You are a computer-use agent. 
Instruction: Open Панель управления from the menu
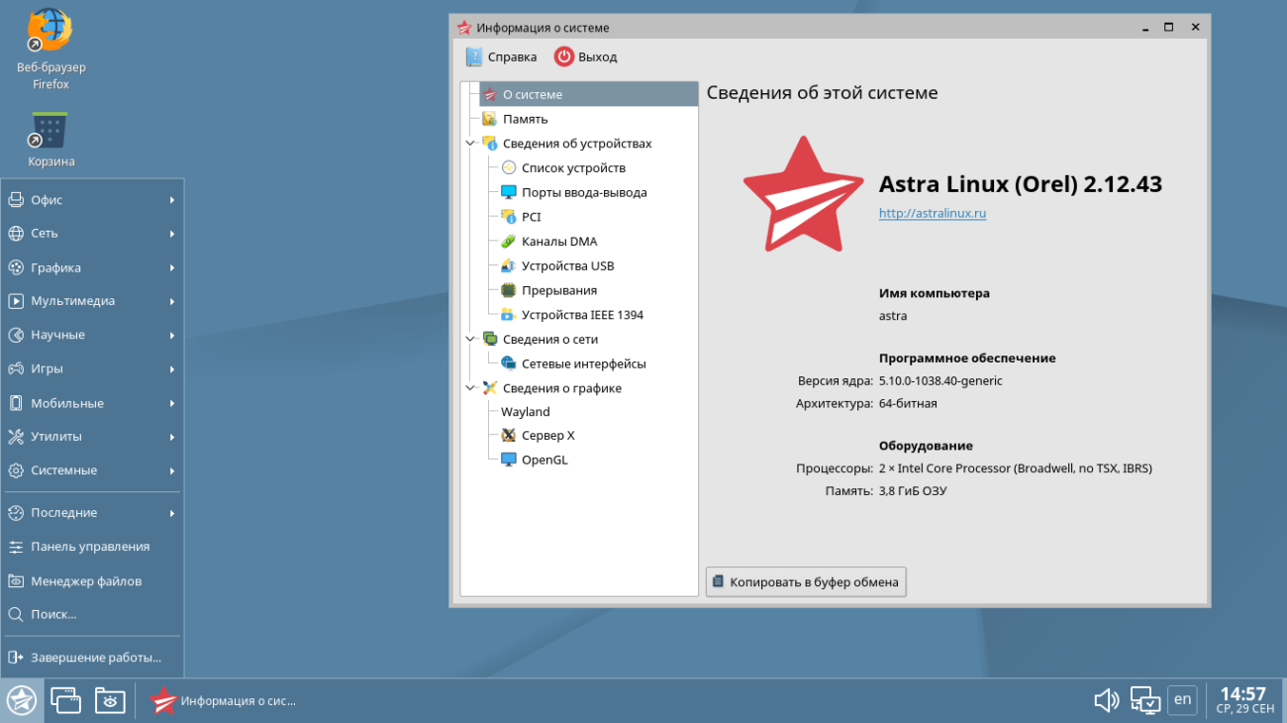91,546
